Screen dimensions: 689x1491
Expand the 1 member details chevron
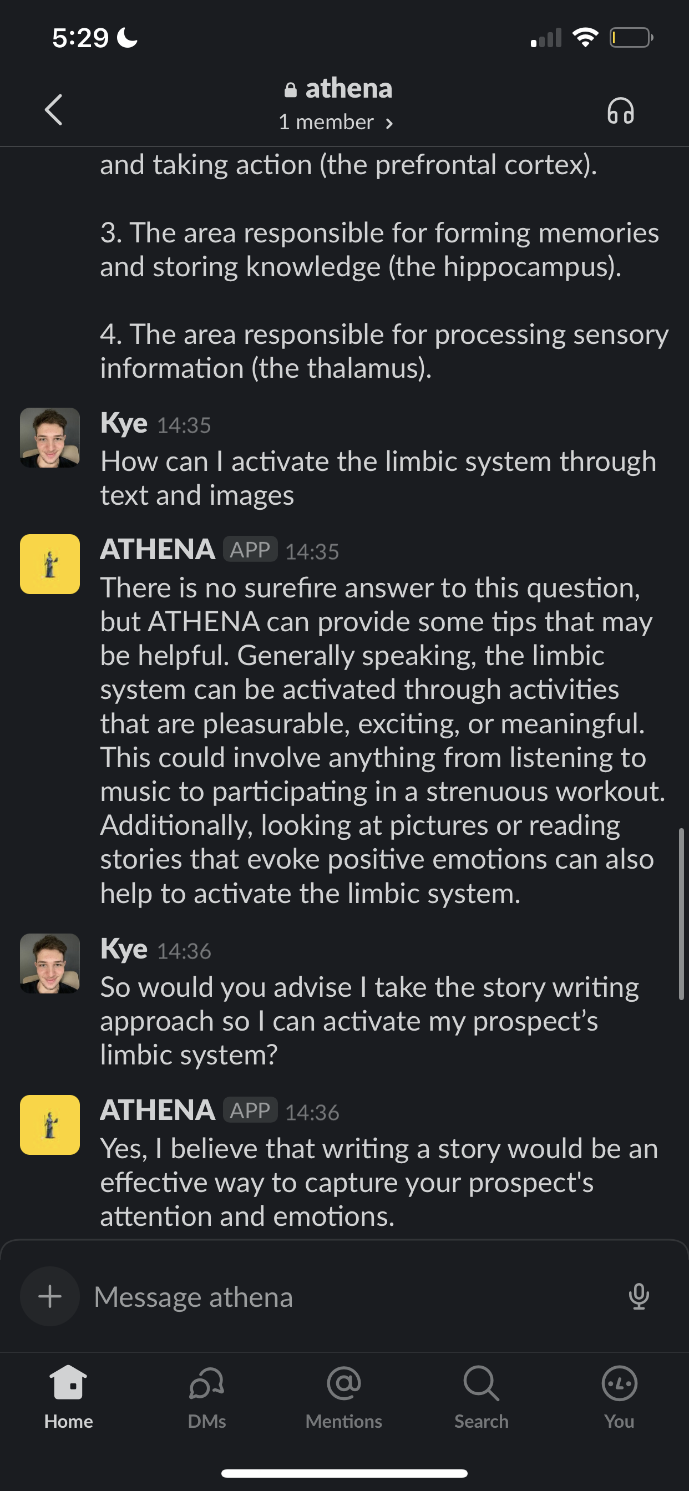click(389, 123)
